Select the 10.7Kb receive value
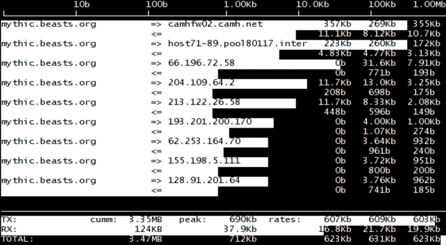The image size is (446, 245). [x=424, y=34]
